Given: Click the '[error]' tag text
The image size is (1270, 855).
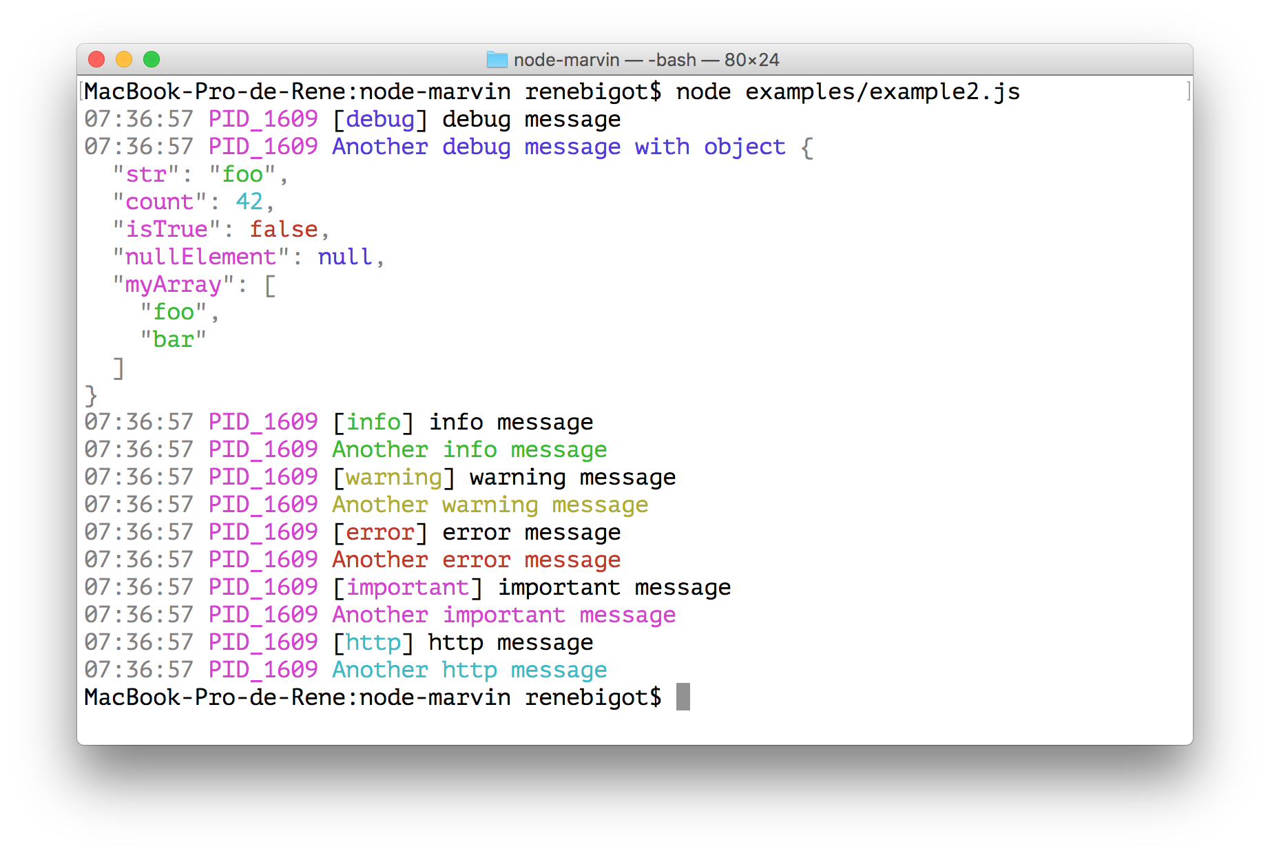Looking at the screenshot, I should click(380, 532).
